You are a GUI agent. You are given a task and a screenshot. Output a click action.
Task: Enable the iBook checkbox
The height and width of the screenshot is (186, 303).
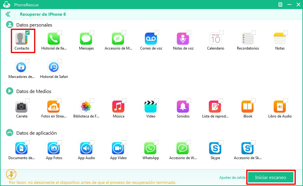tap(254, 101)
